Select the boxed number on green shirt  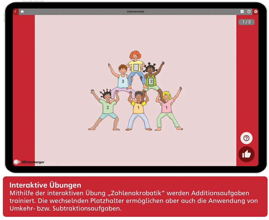151,81
